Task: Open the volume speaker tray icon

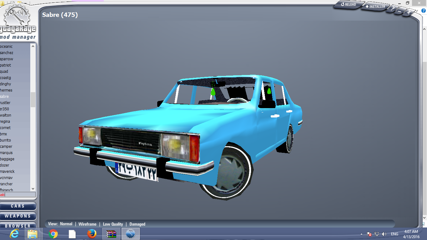Action: tap(384, 234)
